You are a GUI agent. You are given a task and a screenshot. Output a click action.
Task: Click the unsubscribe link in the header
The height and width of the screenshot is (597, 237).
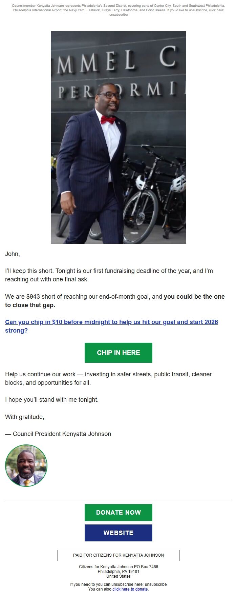[x=118, y=15]
